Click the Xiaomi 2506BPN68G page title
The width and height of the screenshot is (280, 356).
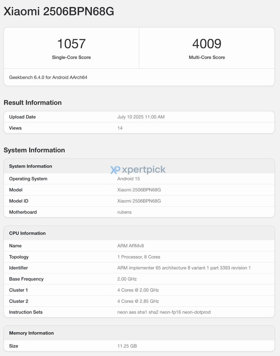point(59,11)
